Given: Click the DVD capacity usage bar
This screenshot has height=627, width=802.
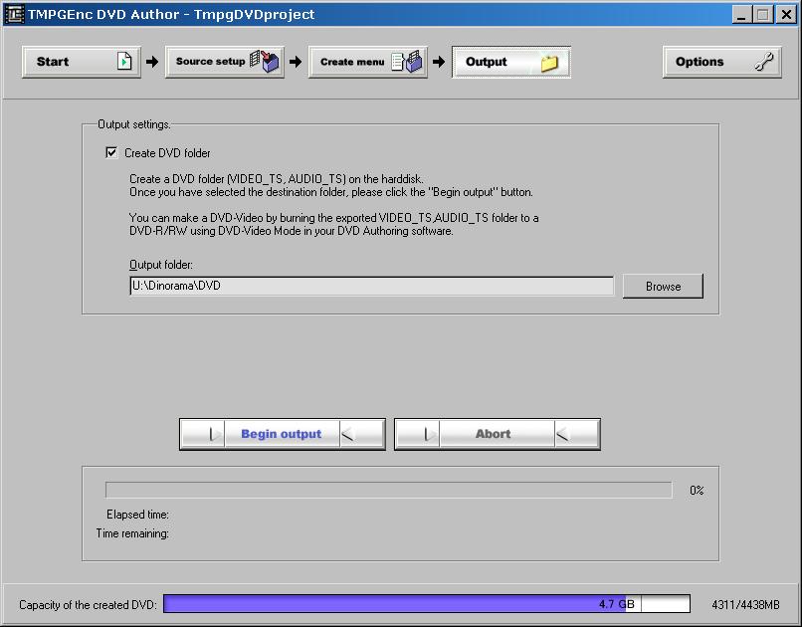Looking at the screenshot, I should [x=426, y=604].
